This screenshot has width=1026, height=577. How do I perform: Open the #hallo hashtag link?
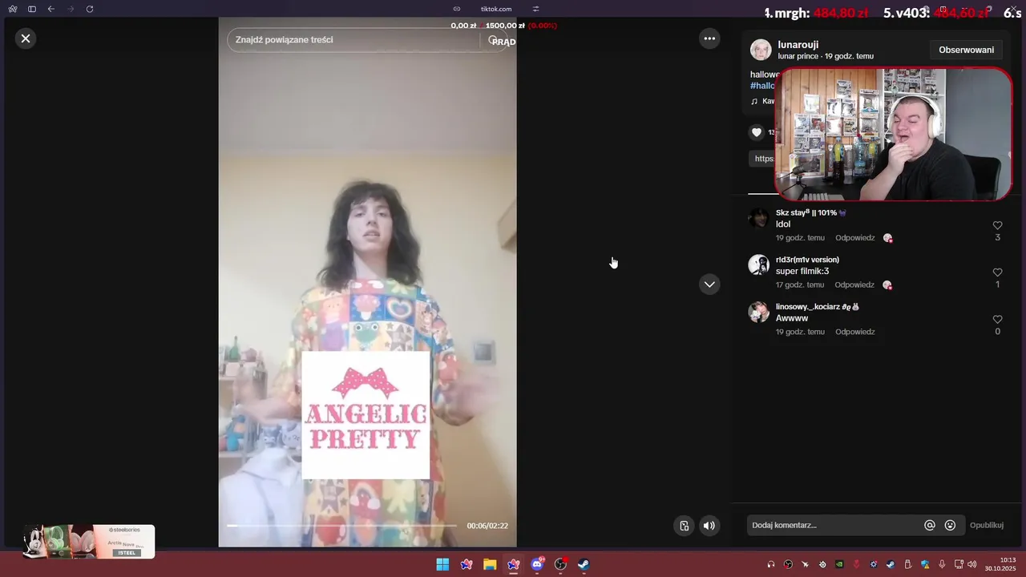click(x=762, y=86)
